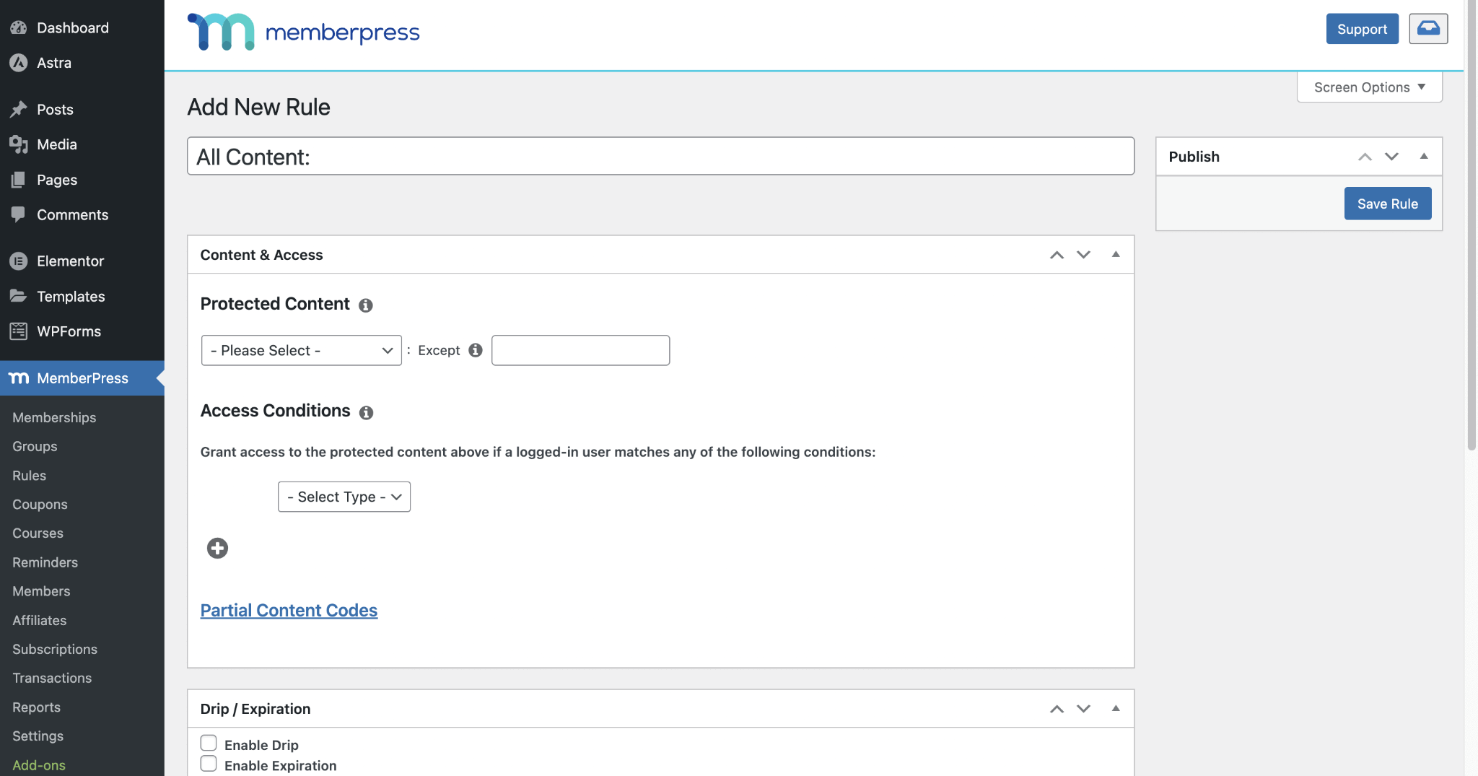Open Reports submenu item
Image resolution: width=1478 pixels, height=776 pixels.
(36, 707)
